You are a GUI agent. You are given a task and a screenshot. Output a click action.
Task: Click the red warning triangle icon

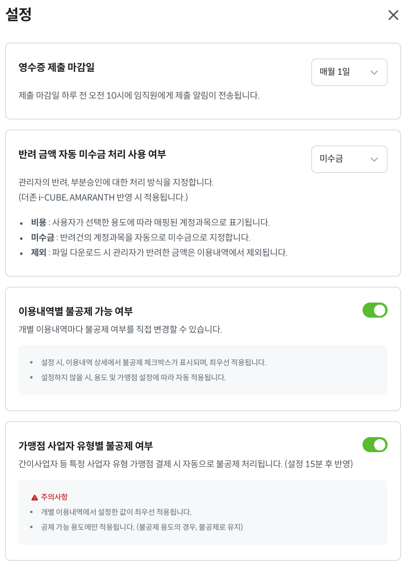pos(35,497)
